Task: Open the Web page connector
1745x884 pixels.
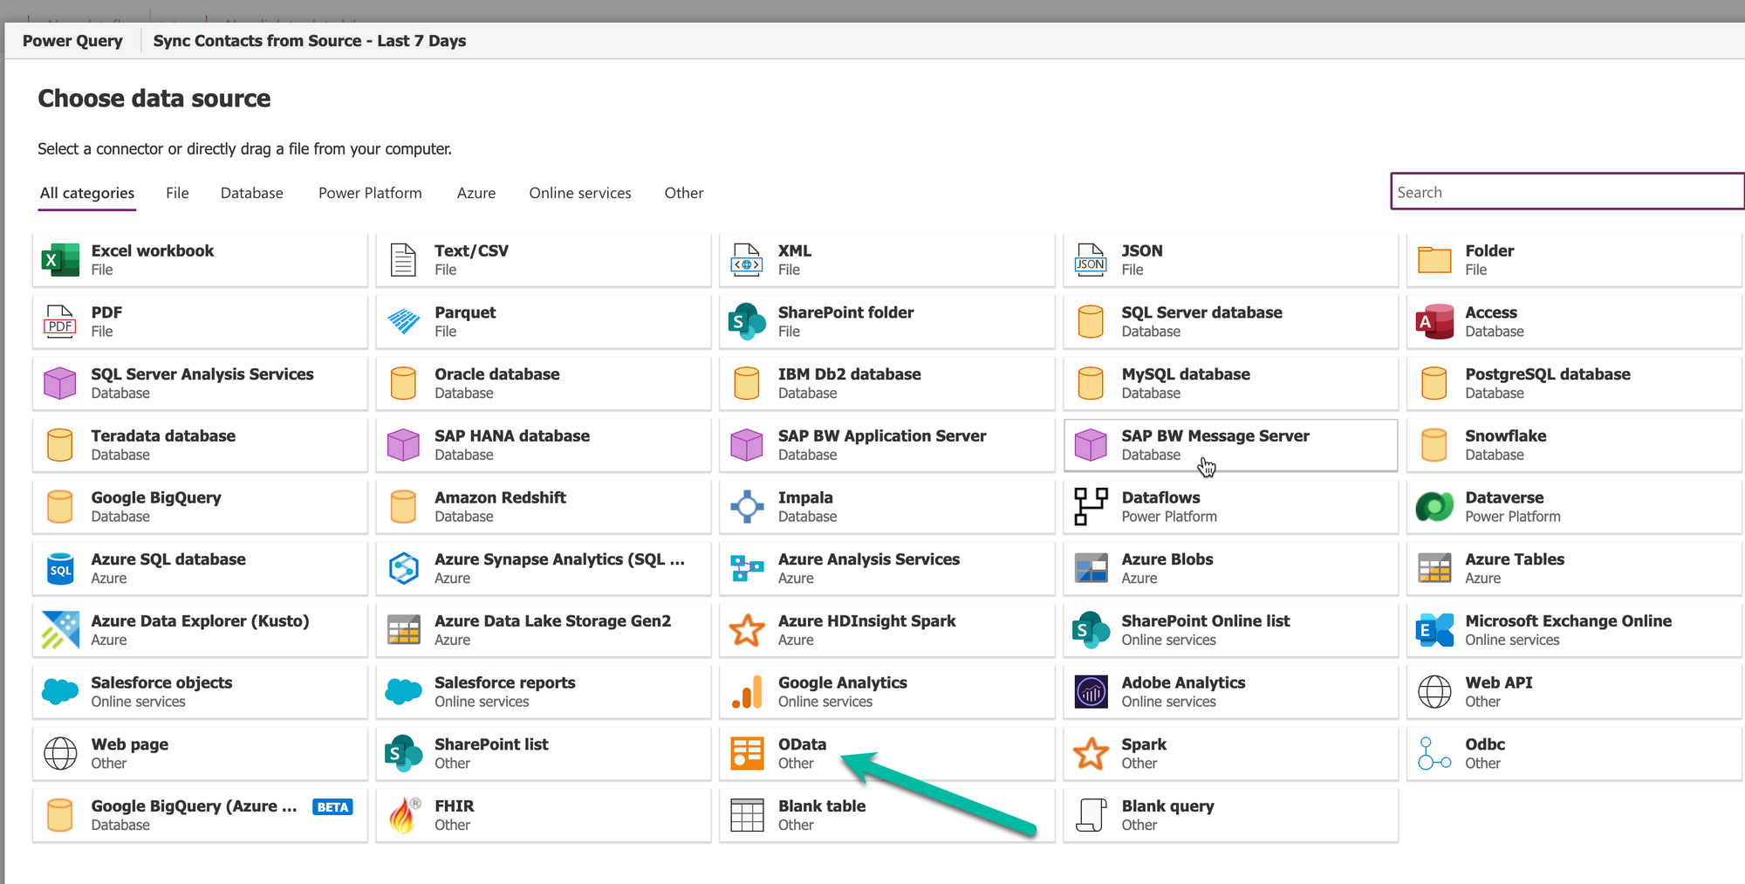Action: point(200,754)
